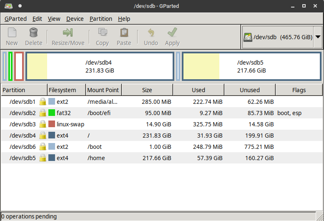Select the /dev/sdb5 block in disk map
The width and height of the screenshot is (324, 221).
pos(251,66)
